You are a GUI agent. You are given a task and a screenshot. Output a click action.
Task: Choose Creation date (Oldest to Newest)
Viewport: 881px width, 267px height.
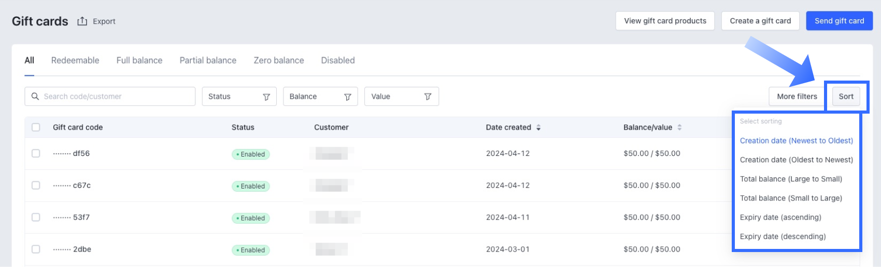pyautogui.click(x=796, y=160)
